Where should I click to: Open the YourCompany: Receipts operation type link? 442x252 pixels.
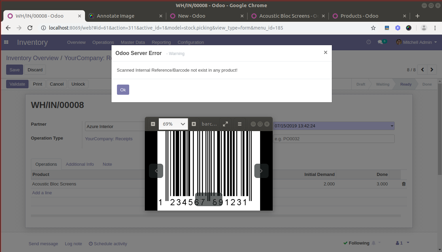(x=109, y=139)
